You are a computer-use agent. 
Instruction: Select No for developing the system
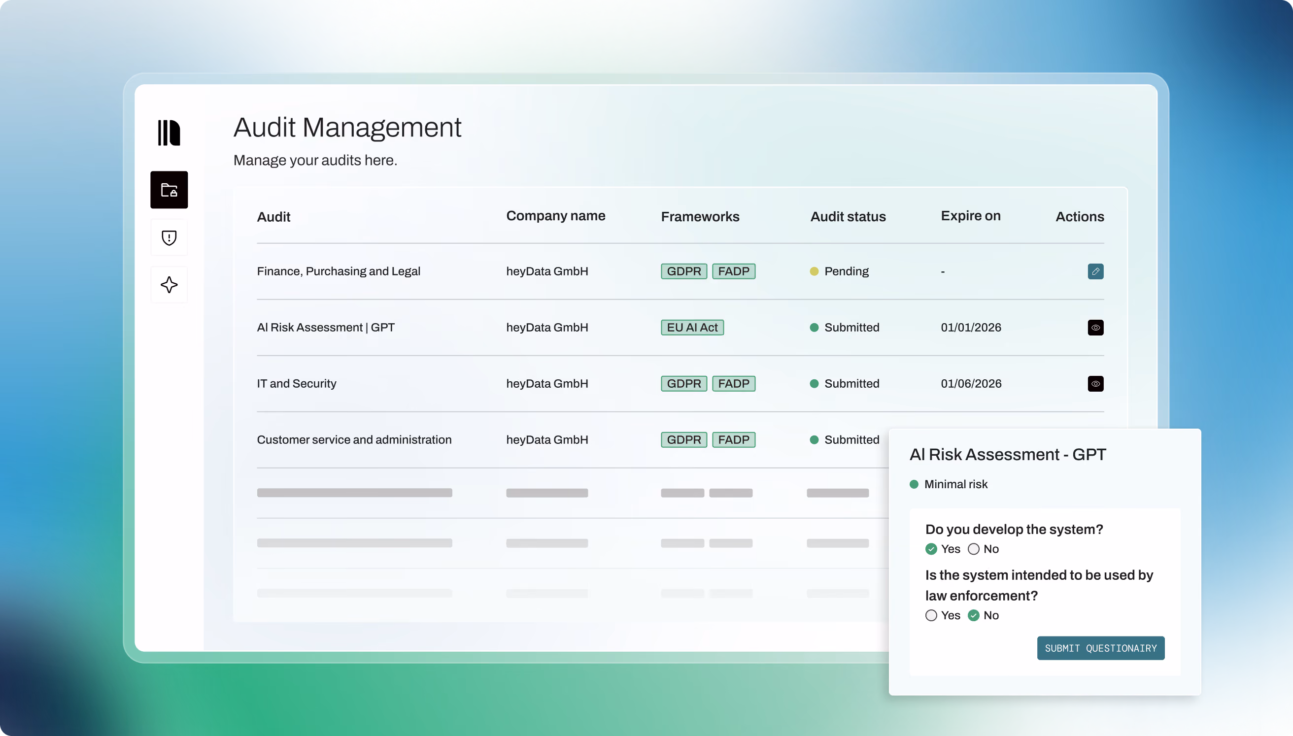(x=974, y=549)
